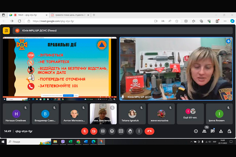Open Copilot sidebar icon
Screen dimensions: 236x157
(232, 21)
